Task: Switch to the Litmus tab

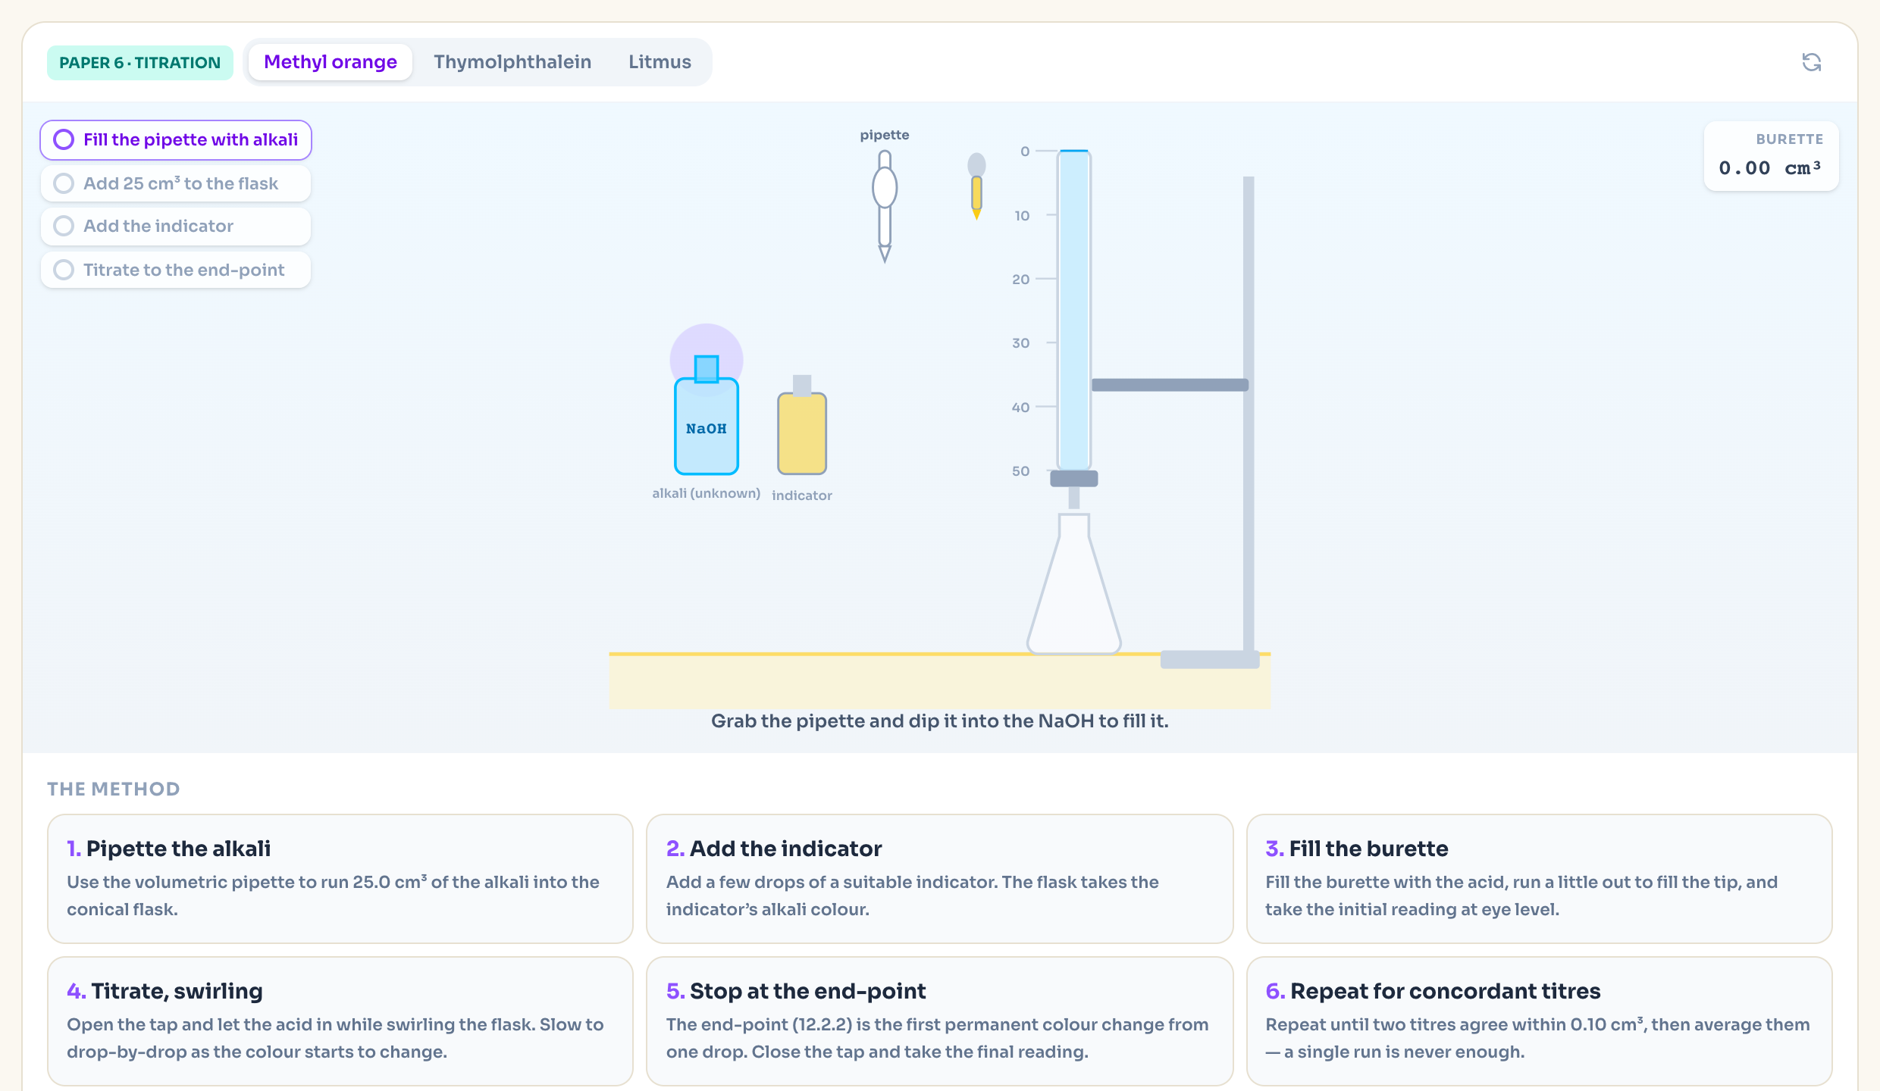Action: pos(660,62)
